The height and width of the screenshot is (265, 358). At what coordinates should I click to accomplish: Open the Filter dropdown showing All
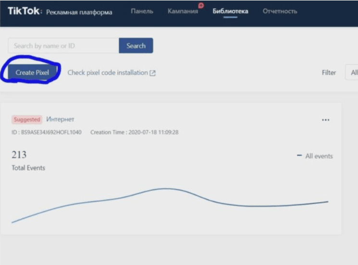(352, 72)
